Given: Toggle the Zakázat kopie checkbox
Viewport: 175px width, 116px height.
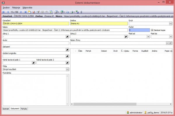Looking at the screenshot, I should tap(152, 30).
